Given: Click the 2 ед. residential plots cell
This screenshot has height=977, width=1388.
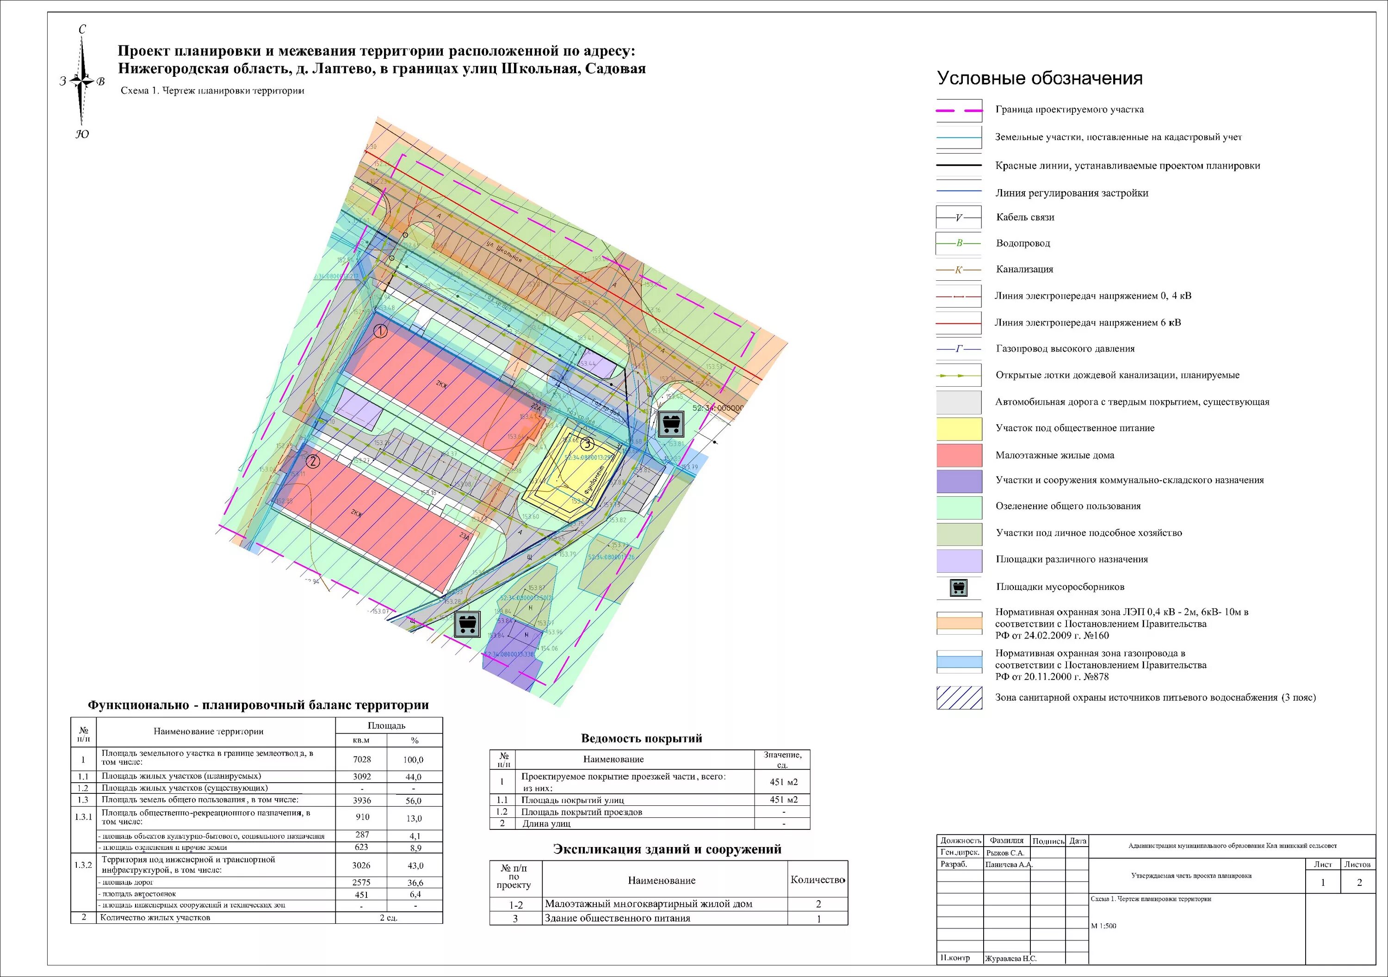Looking at the screenshot, I should click(x=389, y=918).
